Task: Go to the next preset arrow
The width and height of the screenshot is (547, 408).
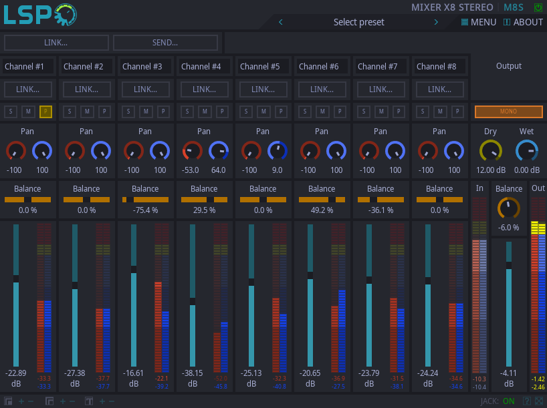Action: click(x=436, y=22)
